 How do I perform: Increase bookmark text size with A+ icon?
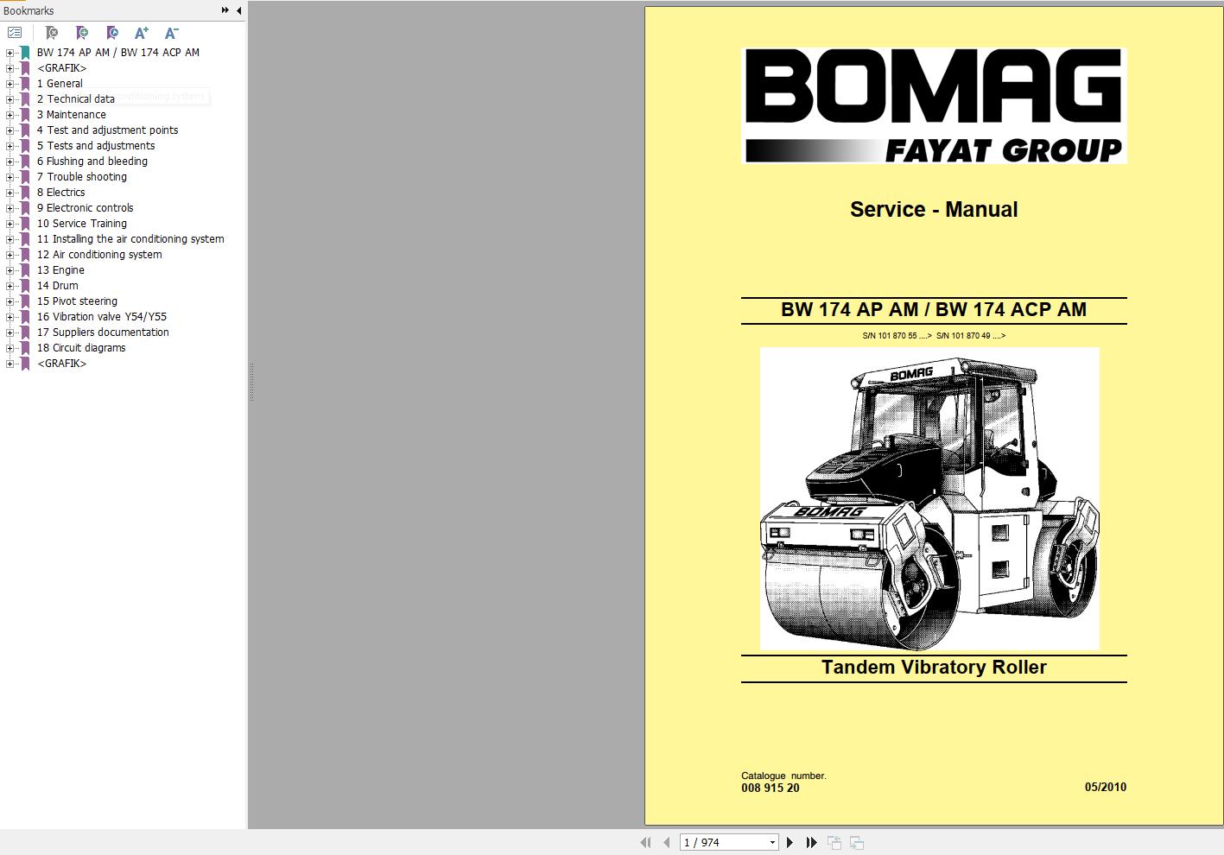point(142,33)
